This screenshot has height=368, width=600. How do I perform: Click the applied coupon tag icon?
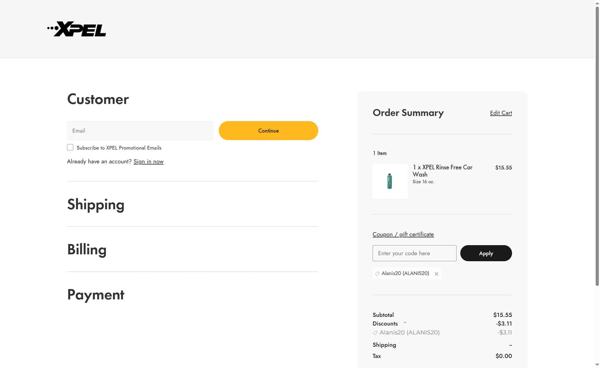coord(377,274)
